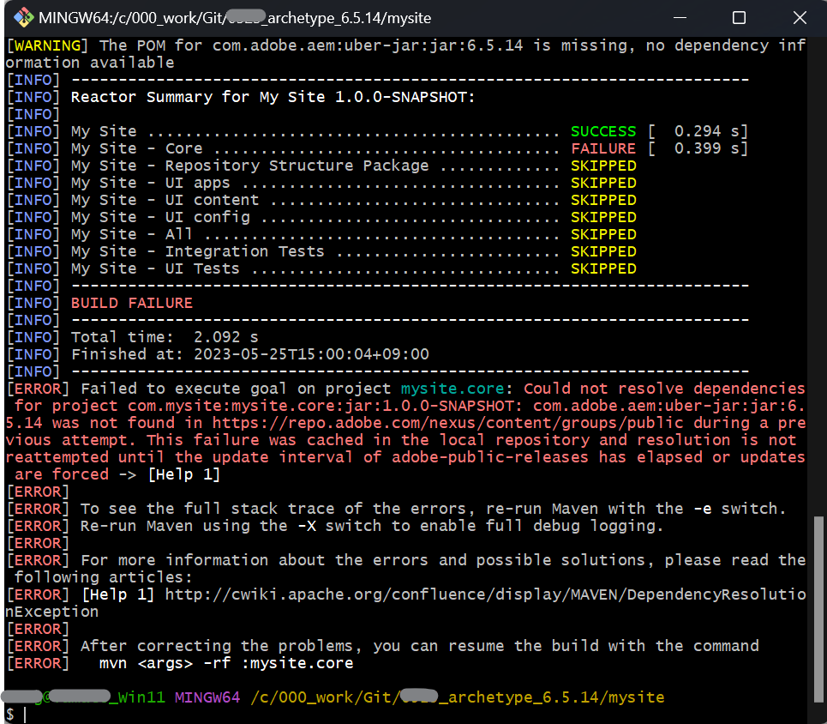Viewport: 827px width, 724px height.
Task: Click SKIPPED for Repository Structure Package
Action: click(x=603, y=166)
